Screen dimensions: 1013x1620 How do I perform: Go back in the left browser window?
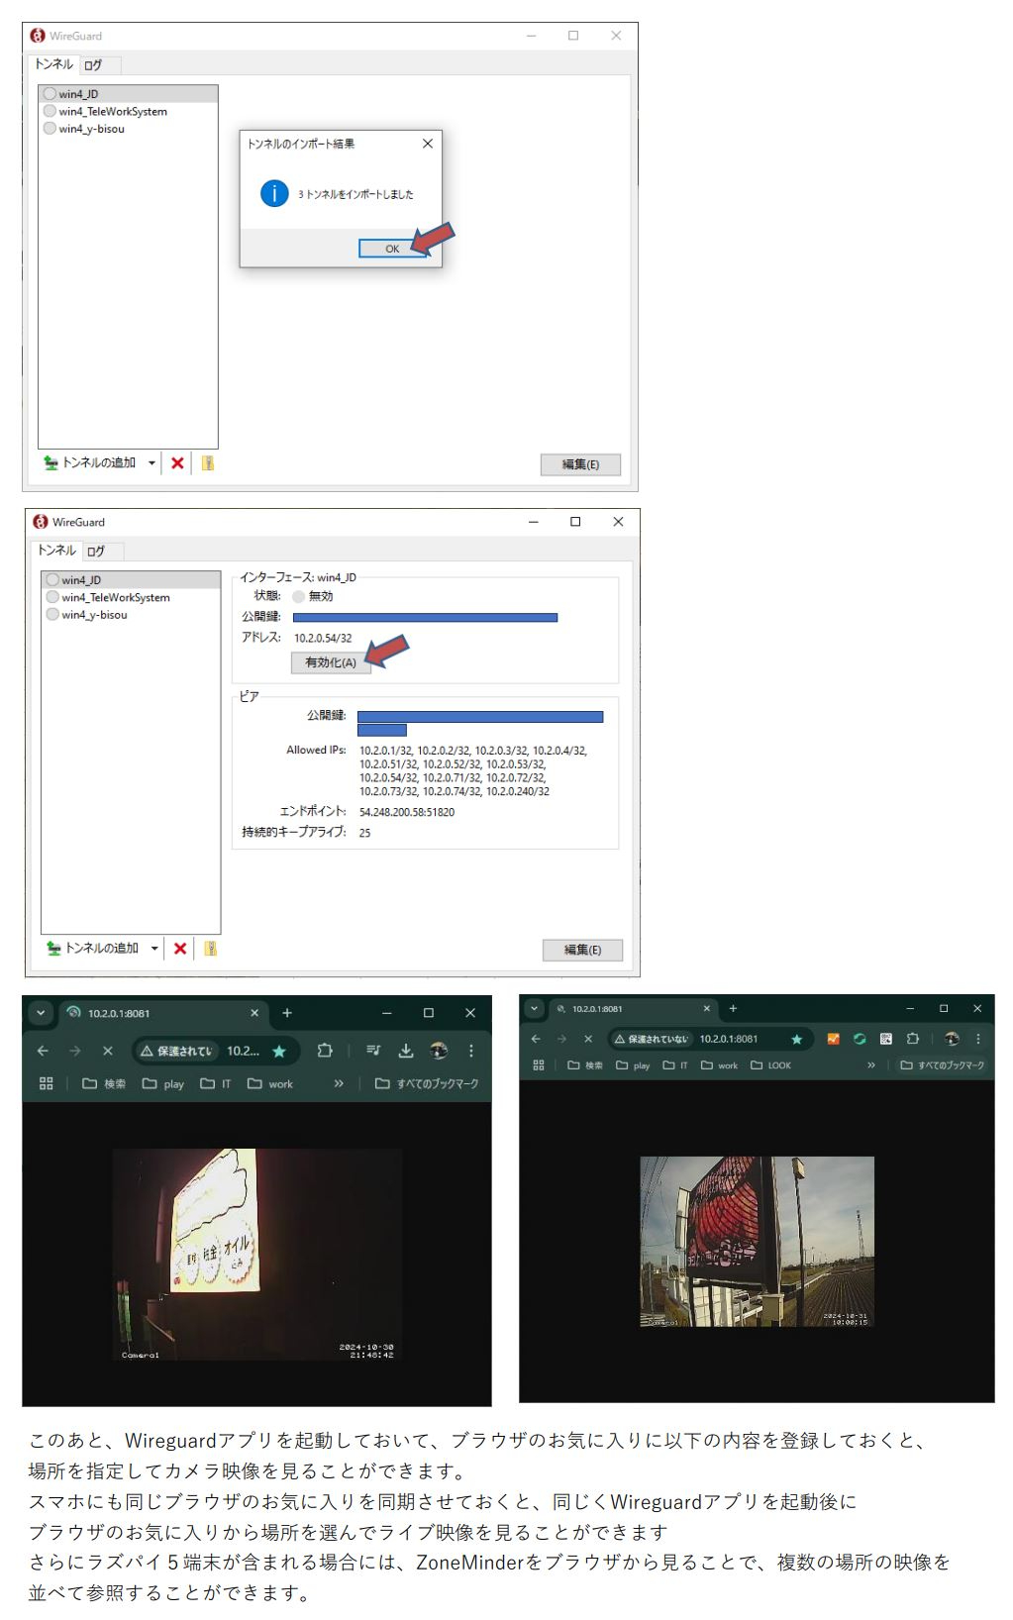[x=43, y=1051]
